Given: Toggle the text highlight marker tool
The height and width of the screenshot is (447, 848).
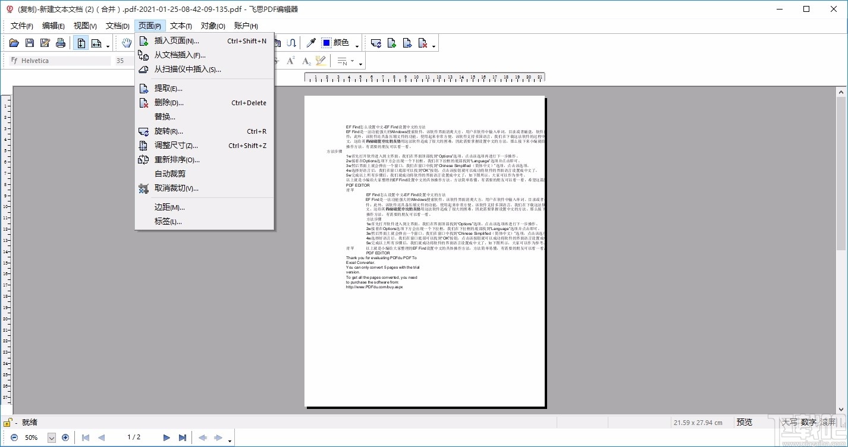Looking at the screenshot, I should pyautogui.click(x=321, y=61).
